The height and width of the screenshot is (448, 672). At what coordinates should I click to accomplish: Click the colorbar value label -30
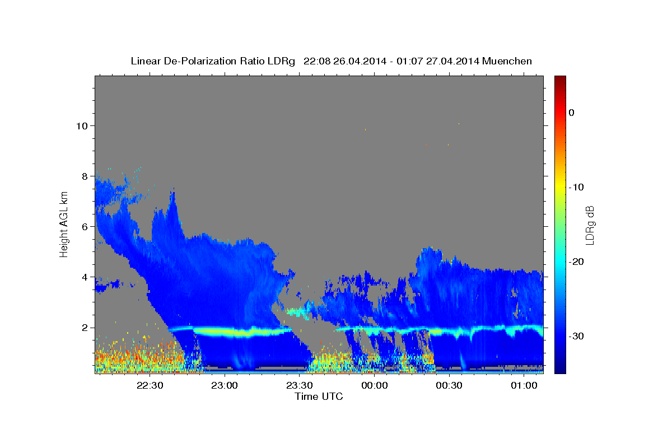576,336
